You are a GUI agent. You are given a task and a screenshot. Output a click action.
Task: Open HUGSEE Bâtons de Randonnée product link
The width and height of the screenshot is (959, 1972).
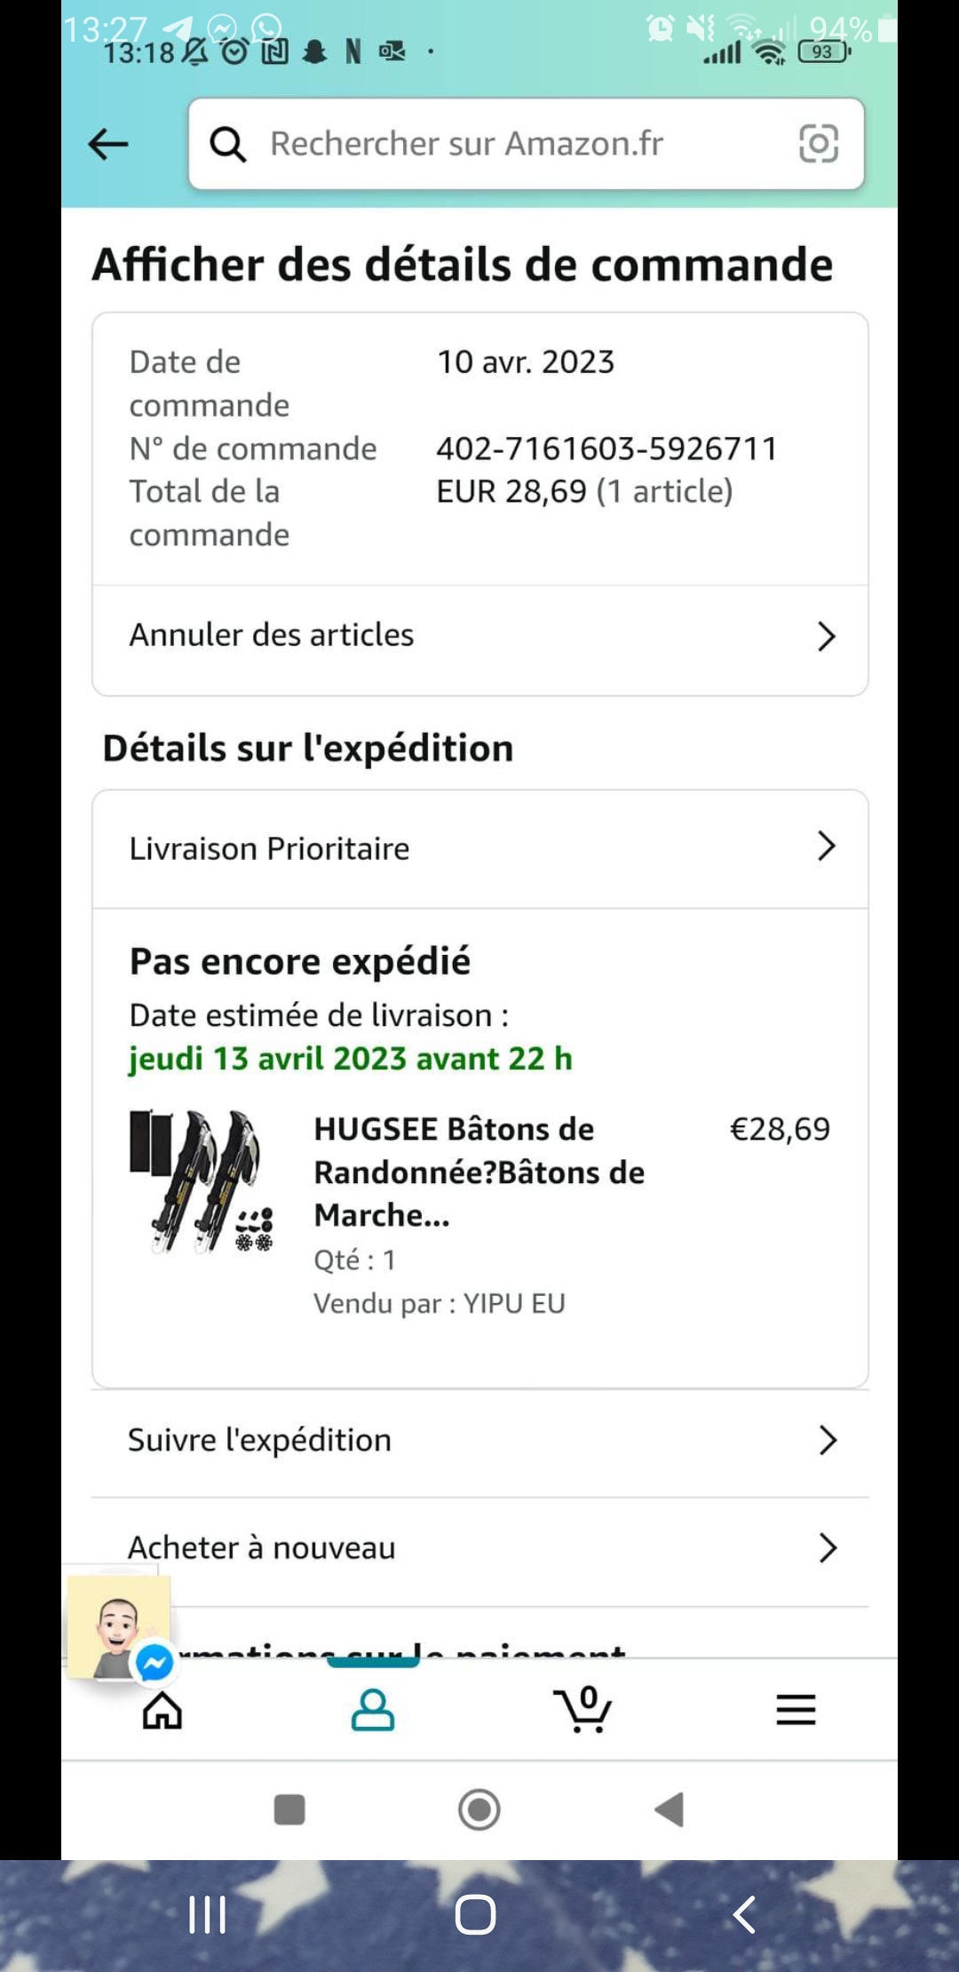(479, 1172)
